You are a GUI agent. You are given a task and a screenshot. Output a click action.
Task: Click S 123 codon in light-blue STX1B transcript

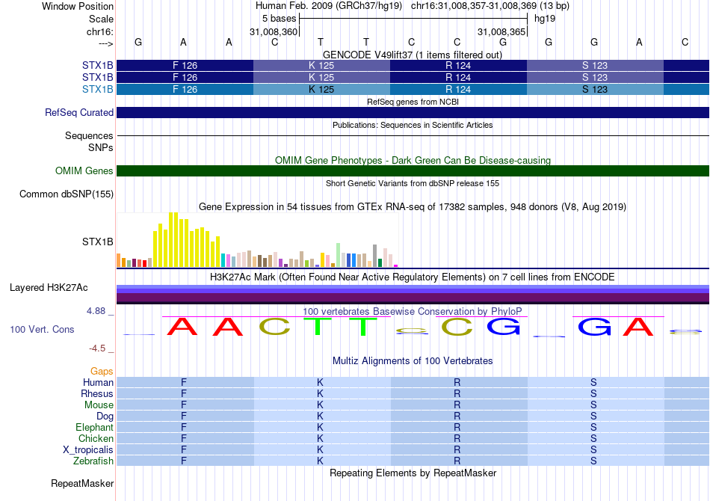coord(595,89)
